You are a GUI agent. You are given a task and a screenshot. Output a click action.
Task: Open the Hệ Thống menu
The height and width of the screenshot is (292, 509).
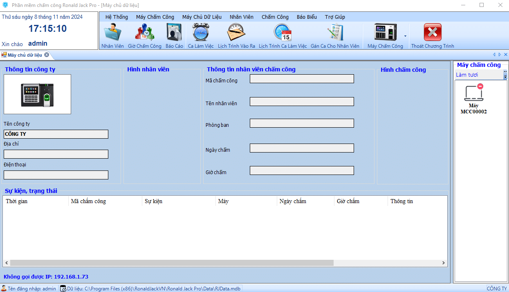coord(117,17)
